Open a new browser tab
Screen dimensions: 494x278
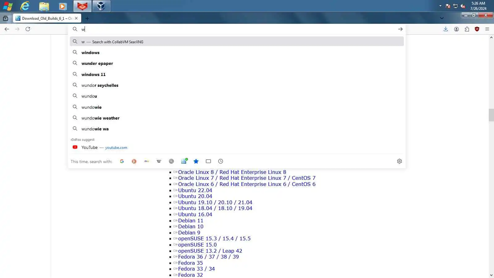coord(87,19)
